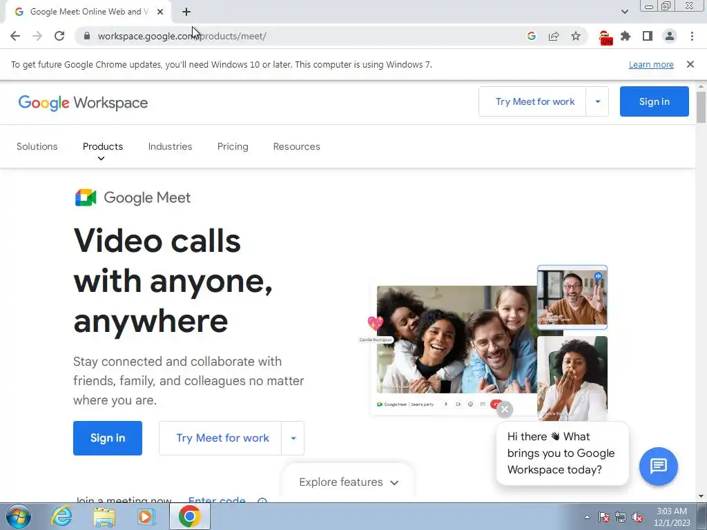
Task: Open the Extensions puzzle icon
Action: click(626, 36)
